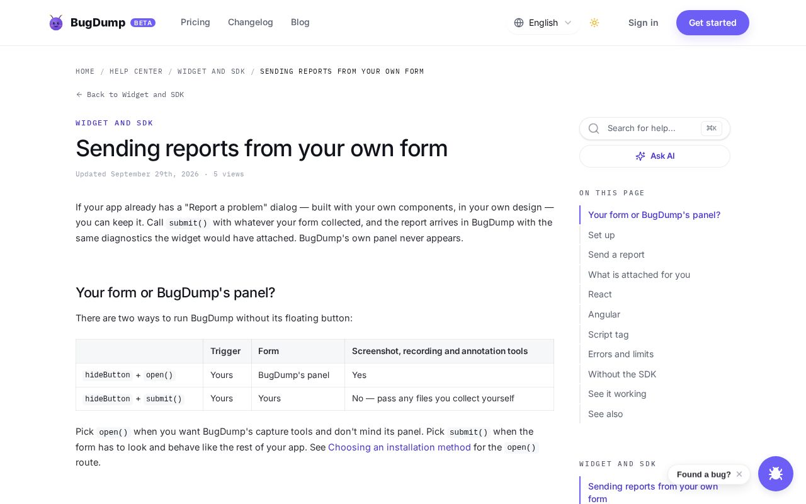This screenshot has height=504, width=806.
Task: Click the Ask AI sparkle icon
Action: [640, 156]
